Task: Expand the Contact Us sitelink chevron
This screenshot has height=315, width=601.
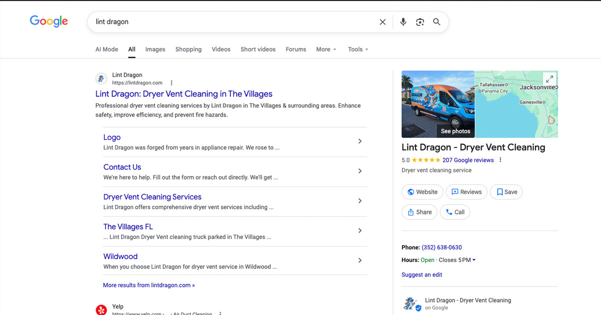Action: coord(360,170)
